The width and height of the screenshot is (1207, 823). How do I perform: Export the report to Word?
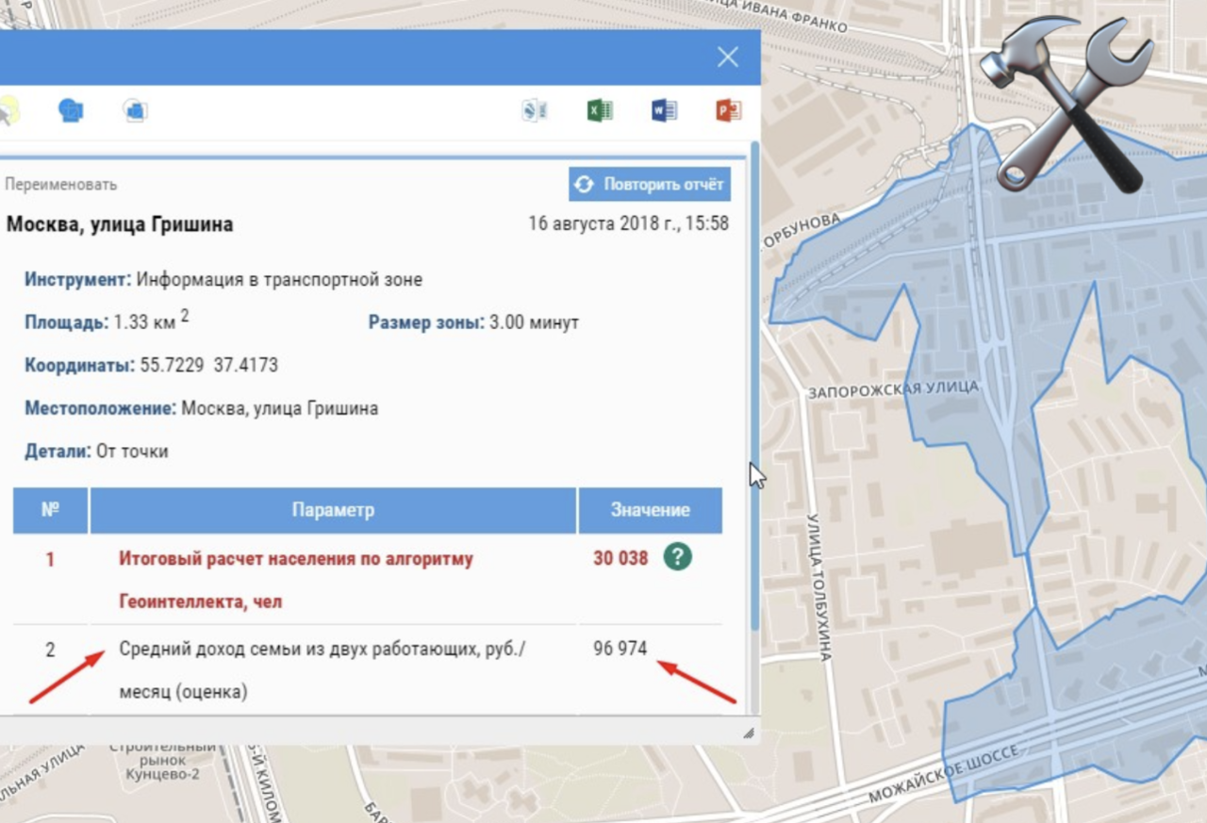663,110
